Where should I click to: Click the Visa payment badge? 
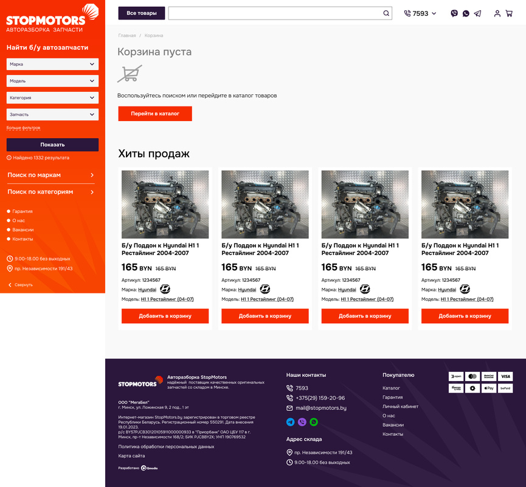[505, 376]
